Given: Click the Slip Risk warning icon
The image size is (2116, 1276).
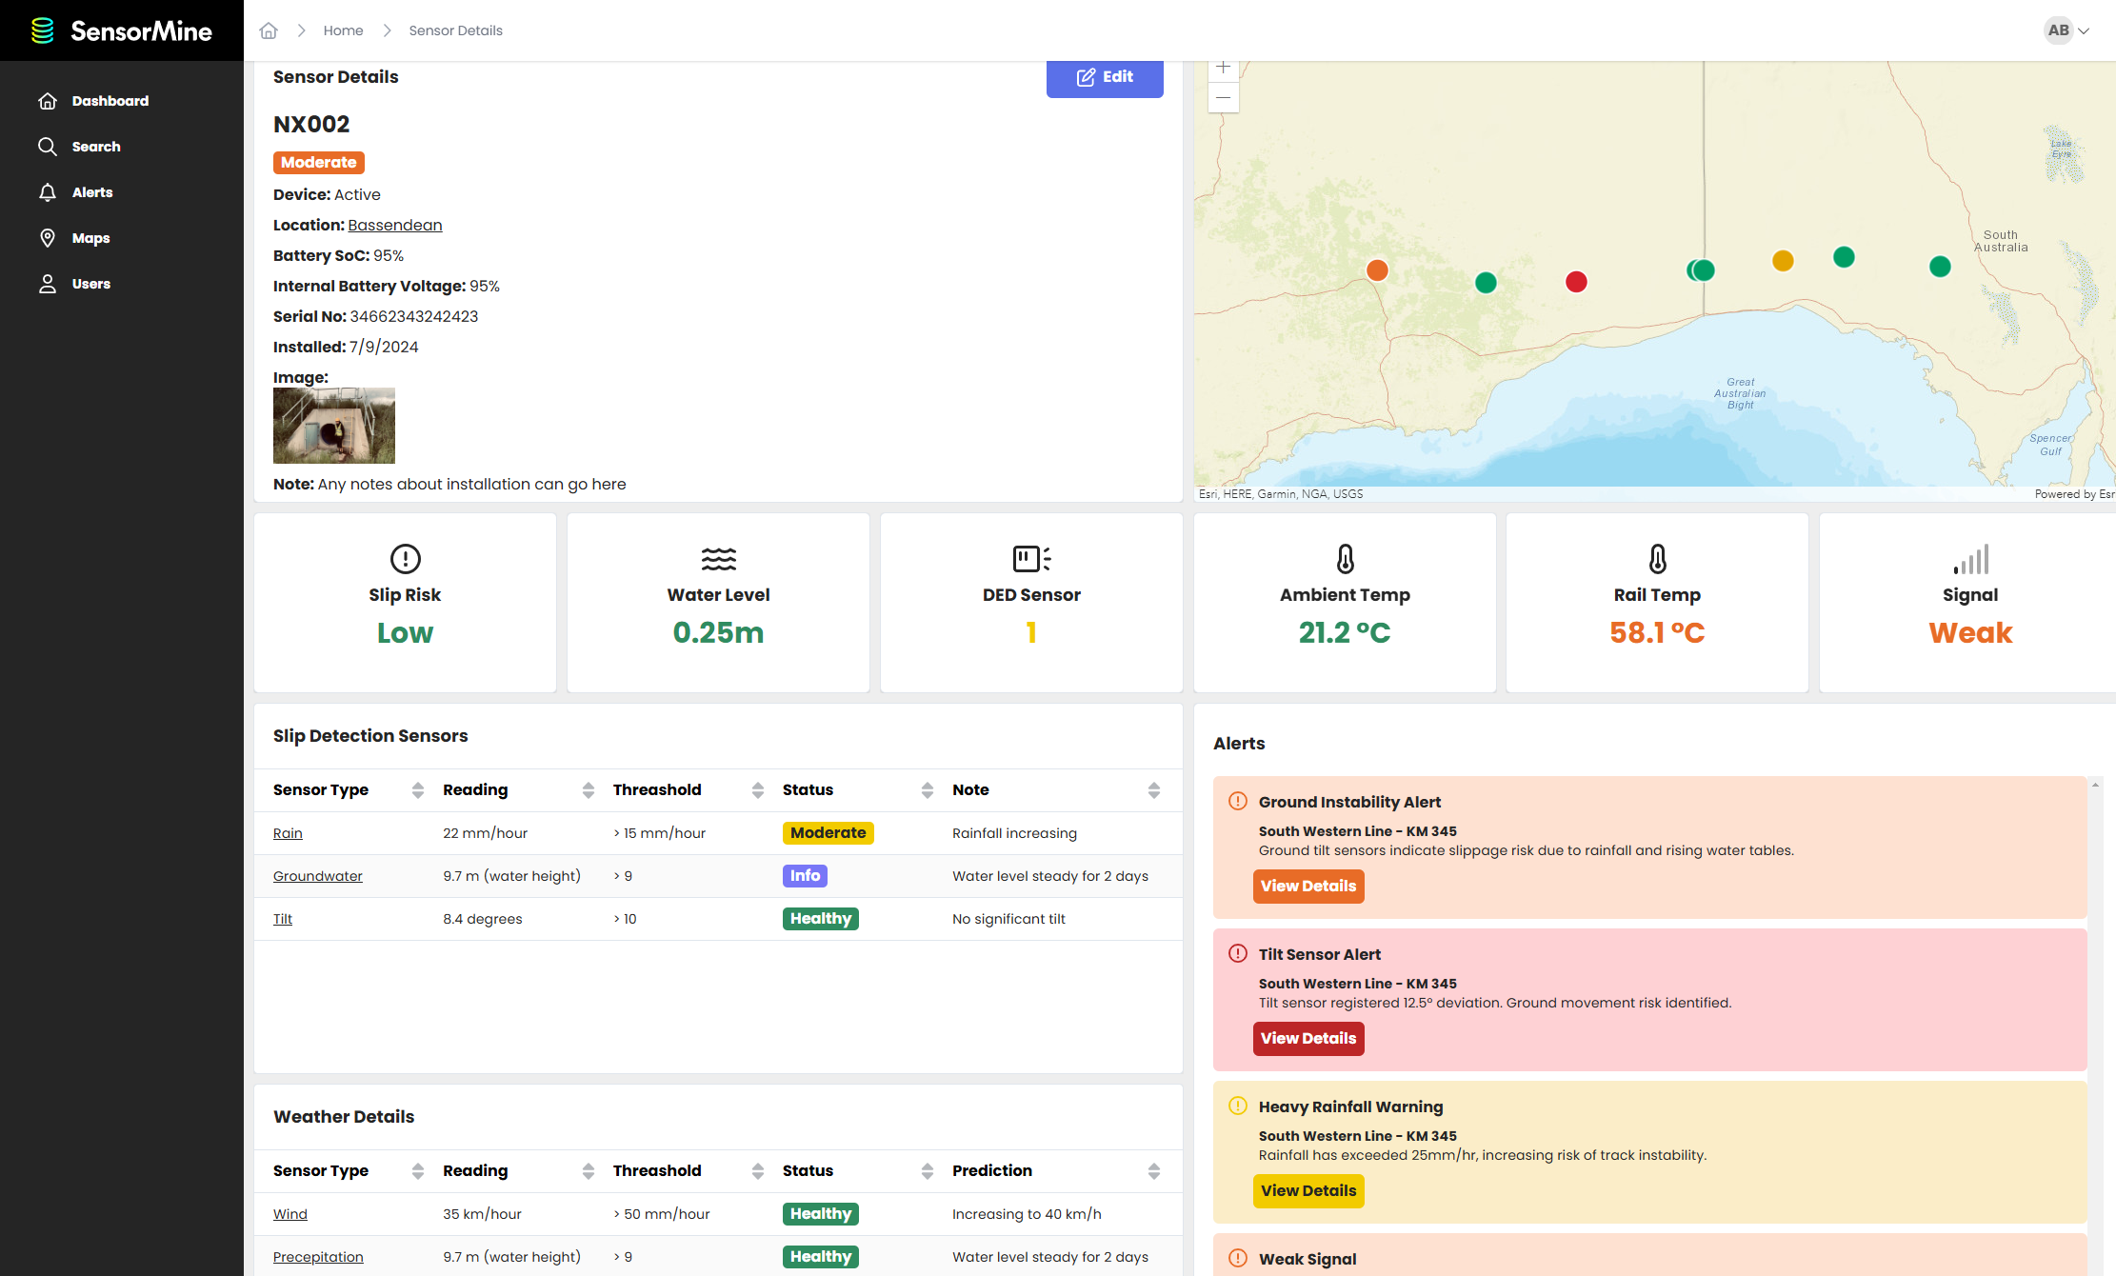Looking at the screenshot, I should click(x=406, y=558).
